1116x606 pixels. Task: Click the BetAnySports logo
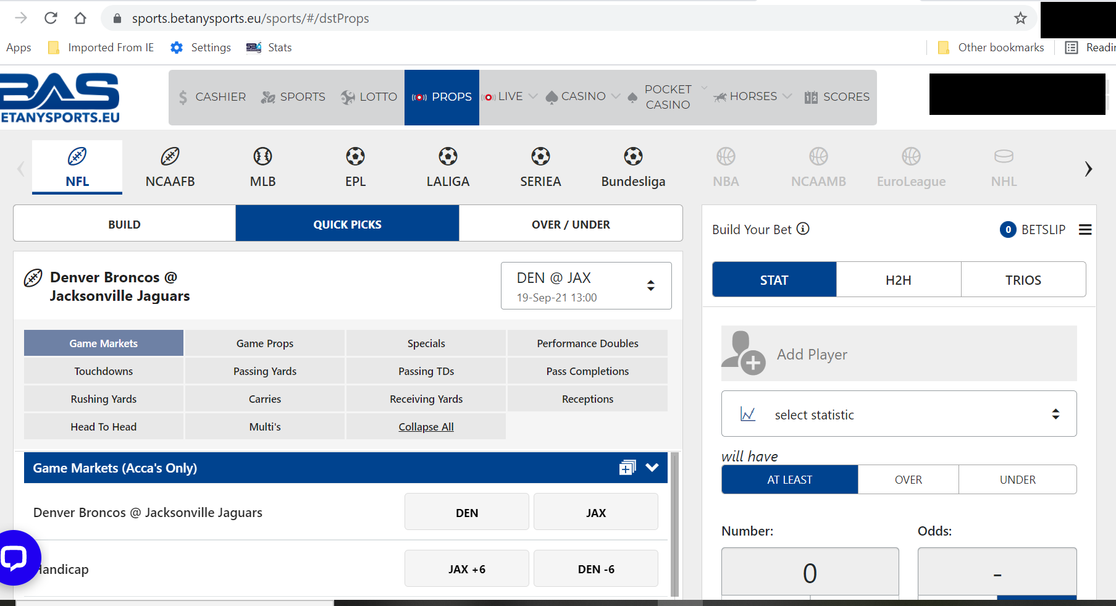tap(60, 98)
